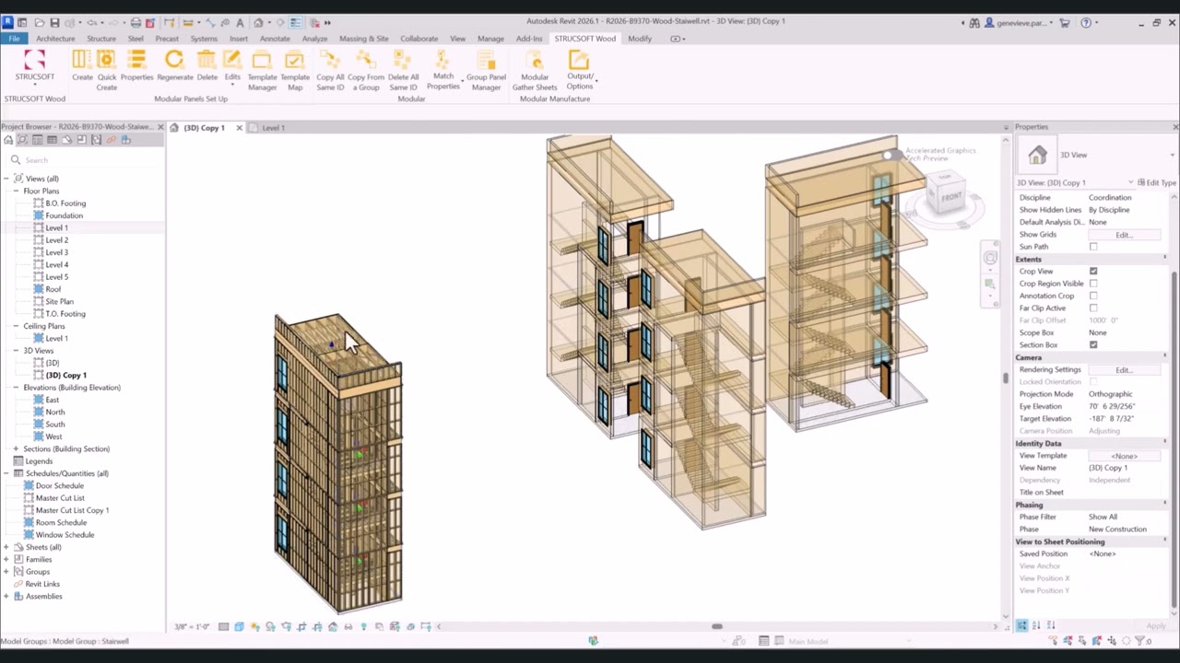Open the Architecture ribbon tab
Viewport: 1180px width, 663px height.
[x=55, y=39]
